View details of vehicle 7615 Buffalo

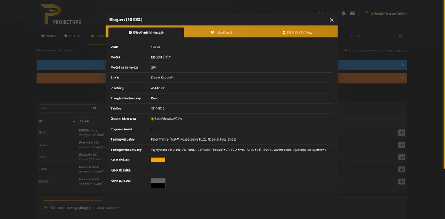401,133
